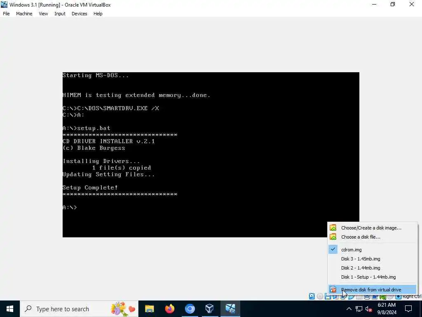Click the 'Type here to search' box
This screenshot has height=317, width=422.
[x=79, y=309]
